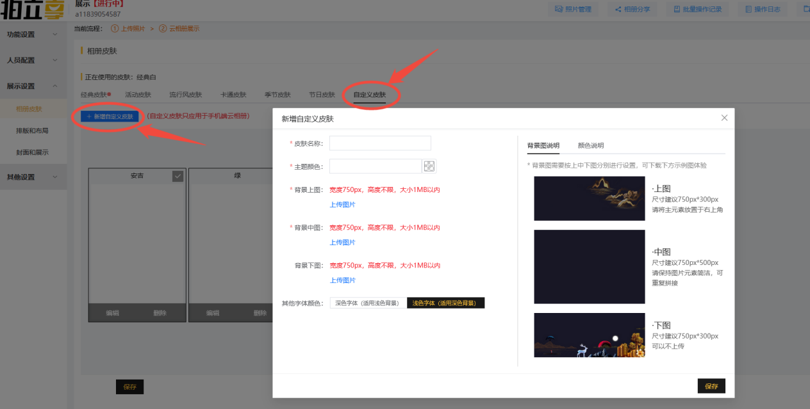Select 深色字体 font color option
Image resolution: width=810 pixels, height=409 pixels.
[368, 303]
